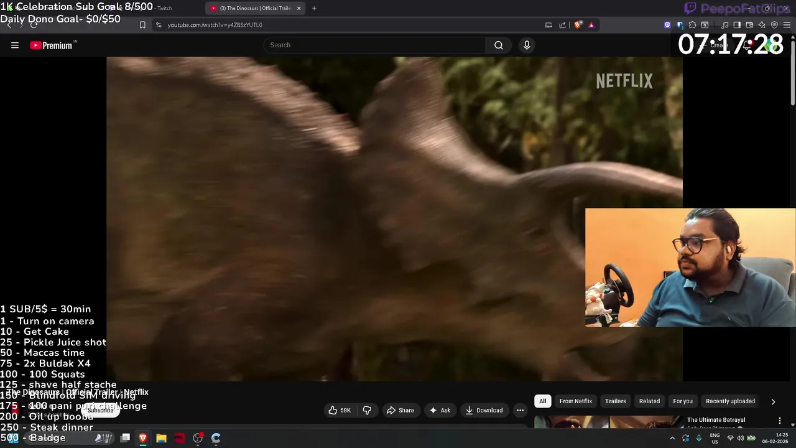Bookmark this page icon
796x448 pixels.
[142, 25]
